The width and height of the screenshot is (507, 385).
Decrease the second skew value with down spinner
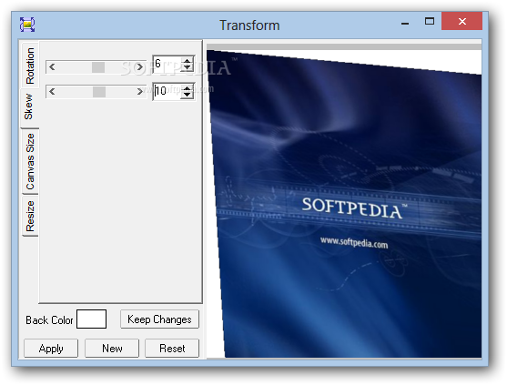tap(188, 95)
